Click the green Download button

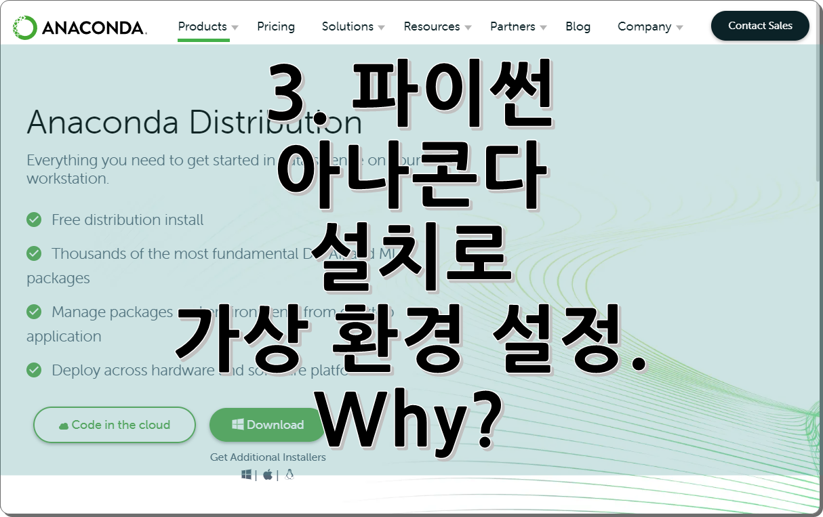268,425
